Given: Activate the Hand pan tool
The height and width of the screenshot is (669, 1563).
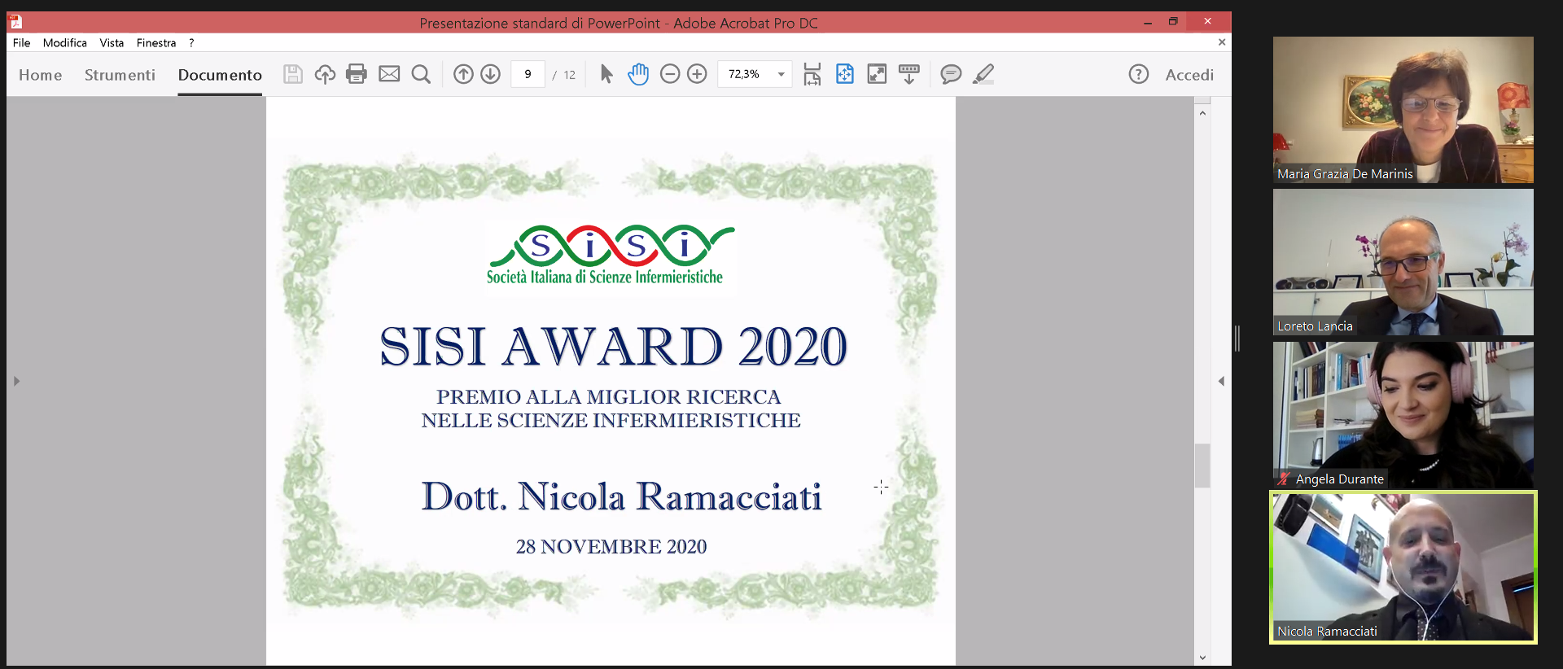Looking at the screenshot, I should pyautogui.click(x=638, y=74).
